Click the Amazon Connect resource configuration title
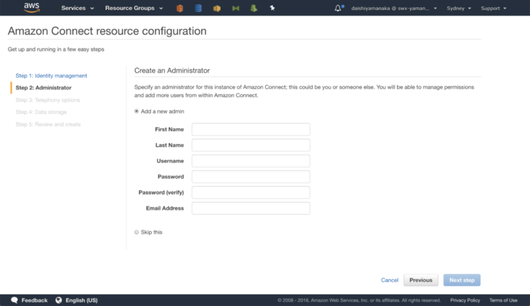Image resolution: width=530 pixels, height=306 pixels. tap(107, 31)
